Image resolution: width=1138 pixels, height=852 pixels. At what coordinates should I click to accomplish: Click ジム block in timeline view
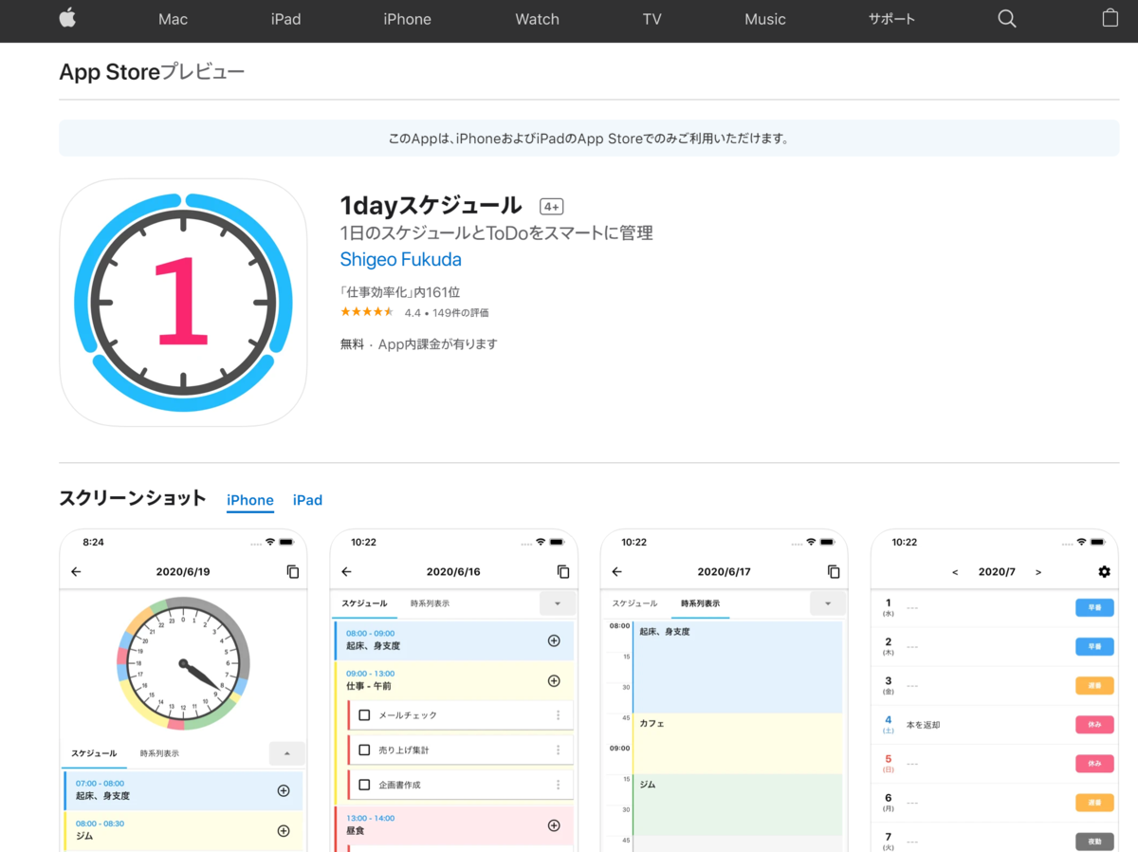click(x=737, y=805)
